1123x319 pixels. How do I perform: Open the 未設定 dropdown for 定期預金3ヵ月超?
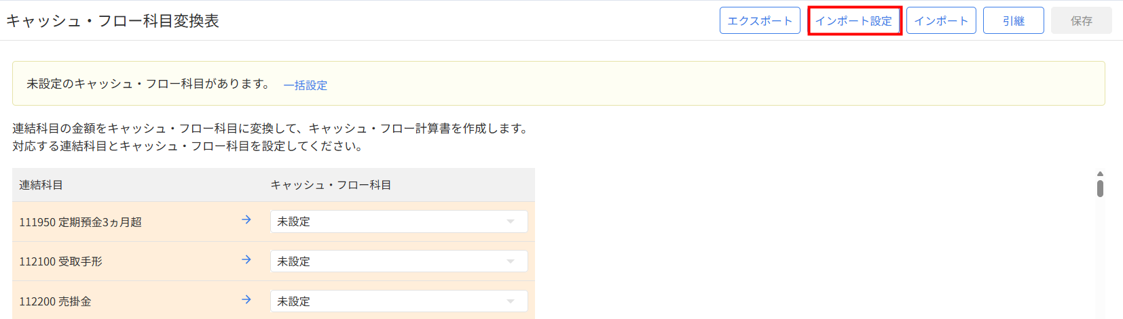click(399, 221)
